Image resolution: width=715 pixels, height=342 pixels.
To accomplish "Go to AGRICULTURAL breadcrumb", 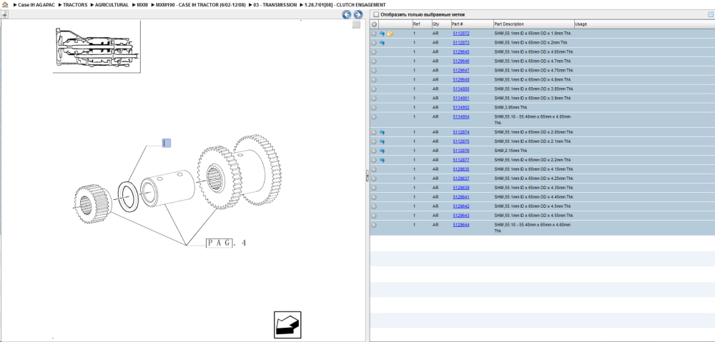I will 112,4.
